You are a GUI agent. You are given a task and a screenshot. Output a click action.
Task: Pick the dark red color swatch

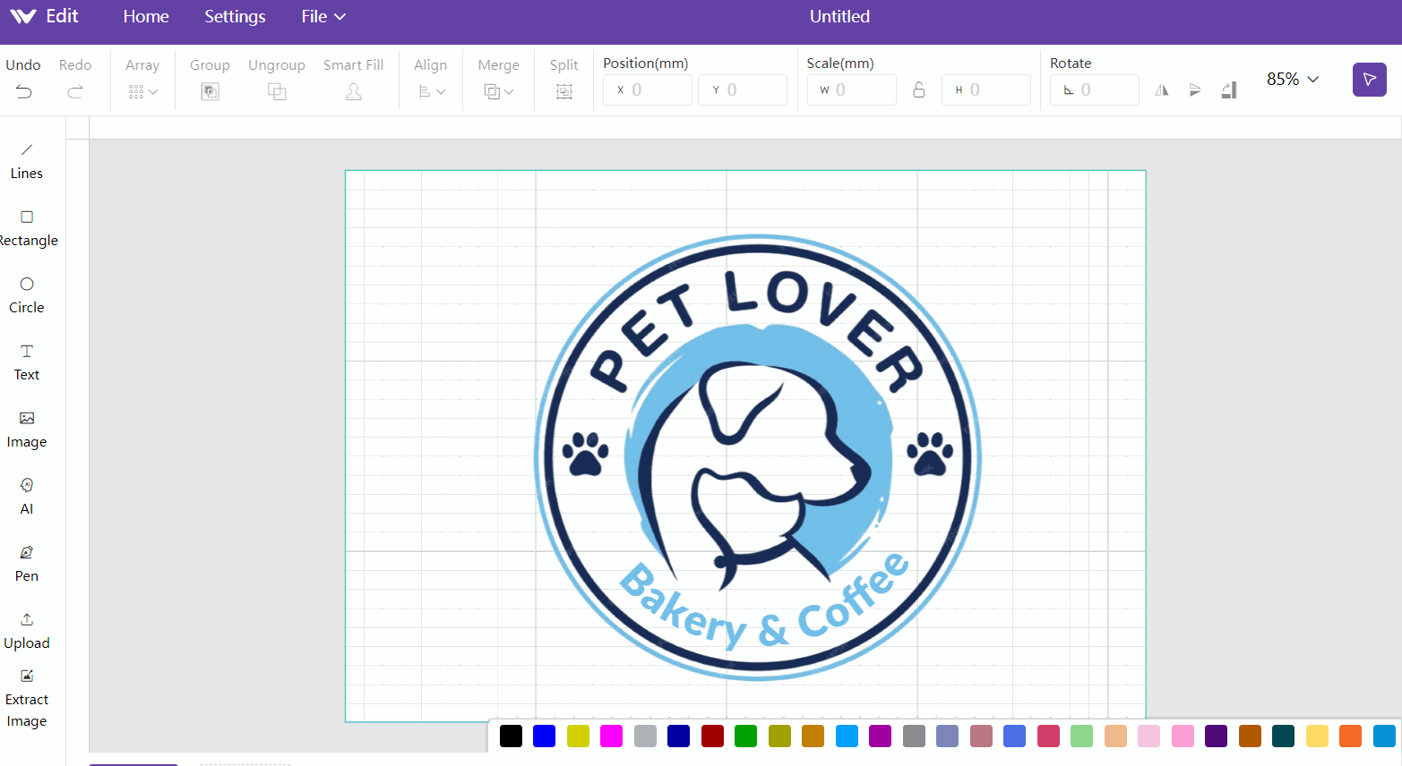(712, 736)
